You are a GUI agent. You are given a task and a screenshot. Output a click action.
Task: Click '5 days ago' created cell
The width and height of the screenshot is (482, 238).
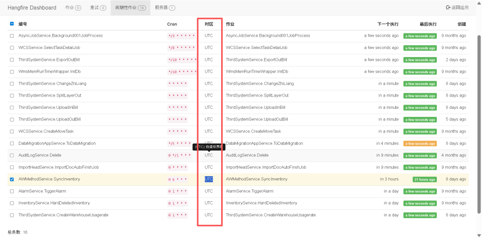click(456, 119)
